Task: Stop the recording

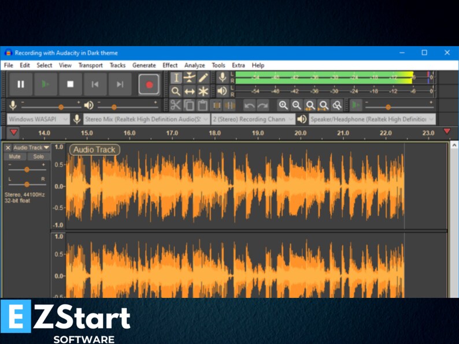Action: pos(71,84)
